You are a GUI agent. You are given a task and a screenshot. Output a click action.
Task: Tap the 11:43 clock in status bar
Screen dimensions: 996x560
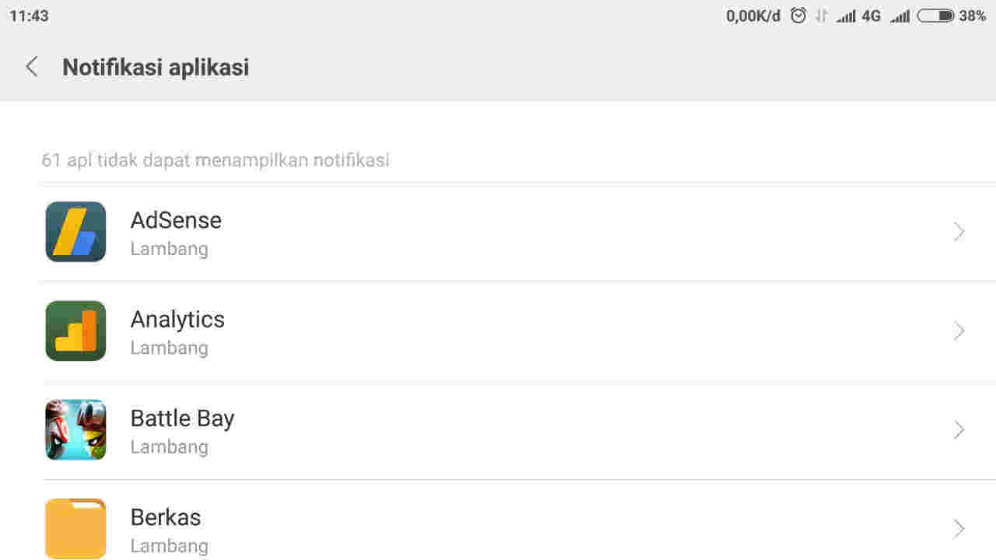30,15
